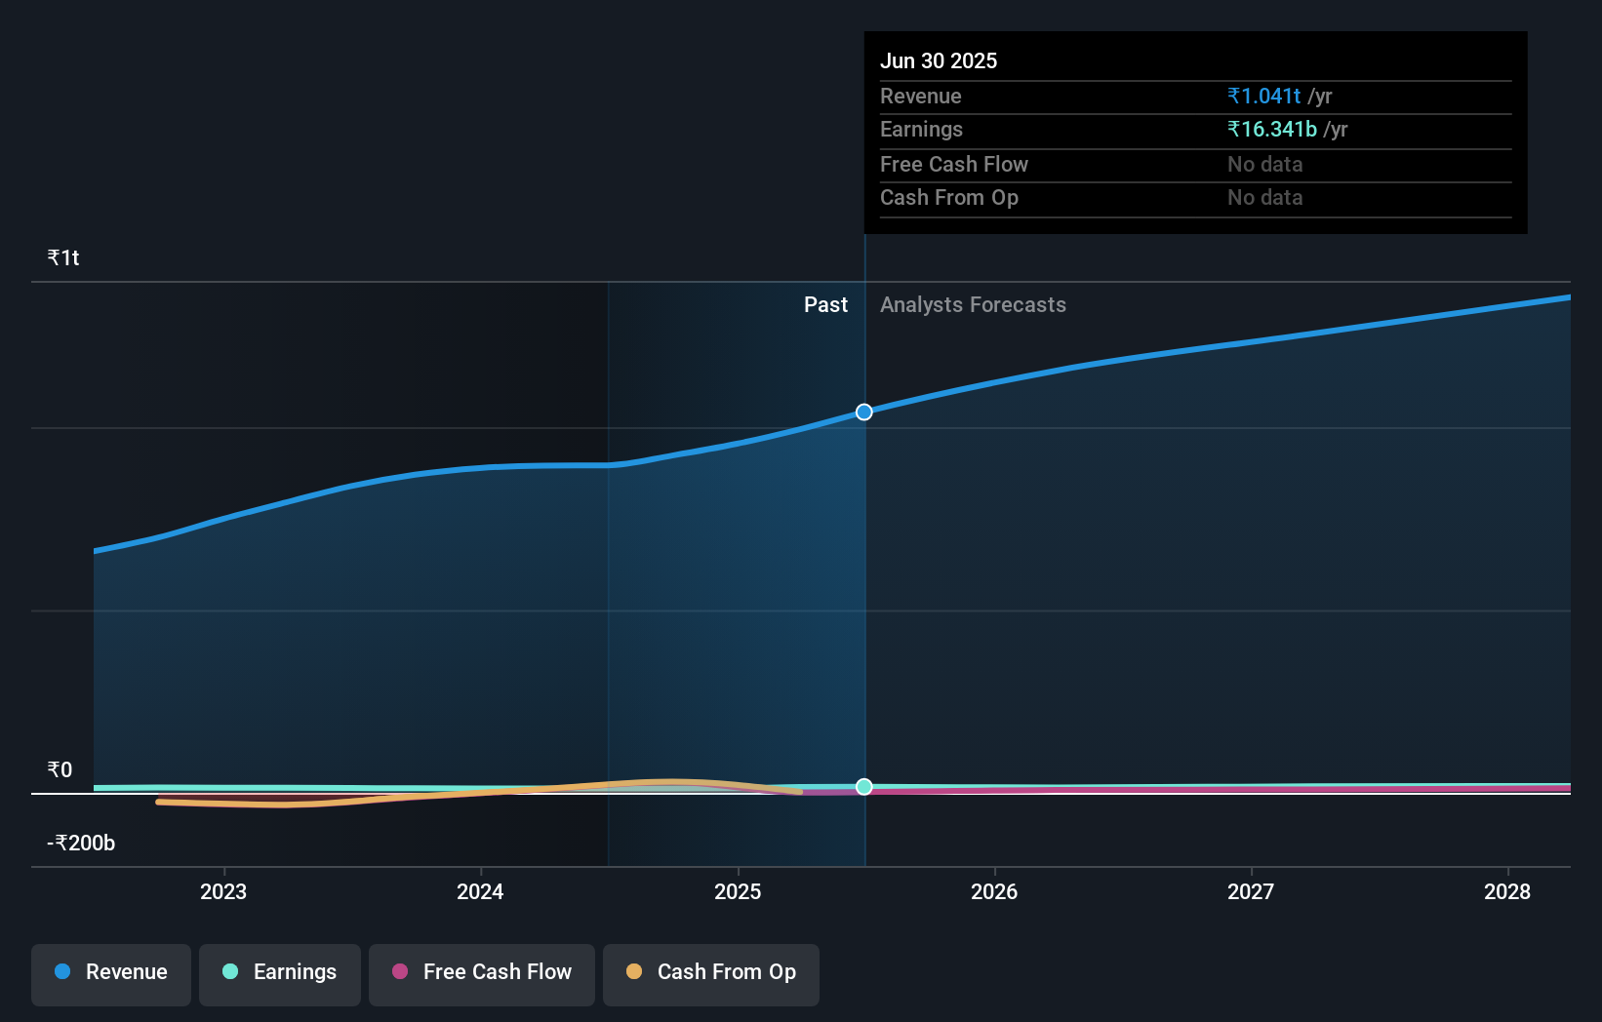The height and width of the screenshot is (1022, 1602).
Task: Click the 2023 x-axis label
Action: [x=223, y=891]
